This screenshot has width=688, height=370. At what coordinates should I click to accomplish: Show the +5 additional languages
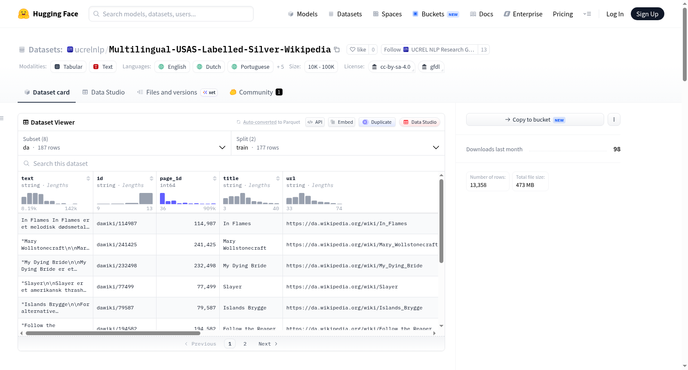[x=280, y=67]
